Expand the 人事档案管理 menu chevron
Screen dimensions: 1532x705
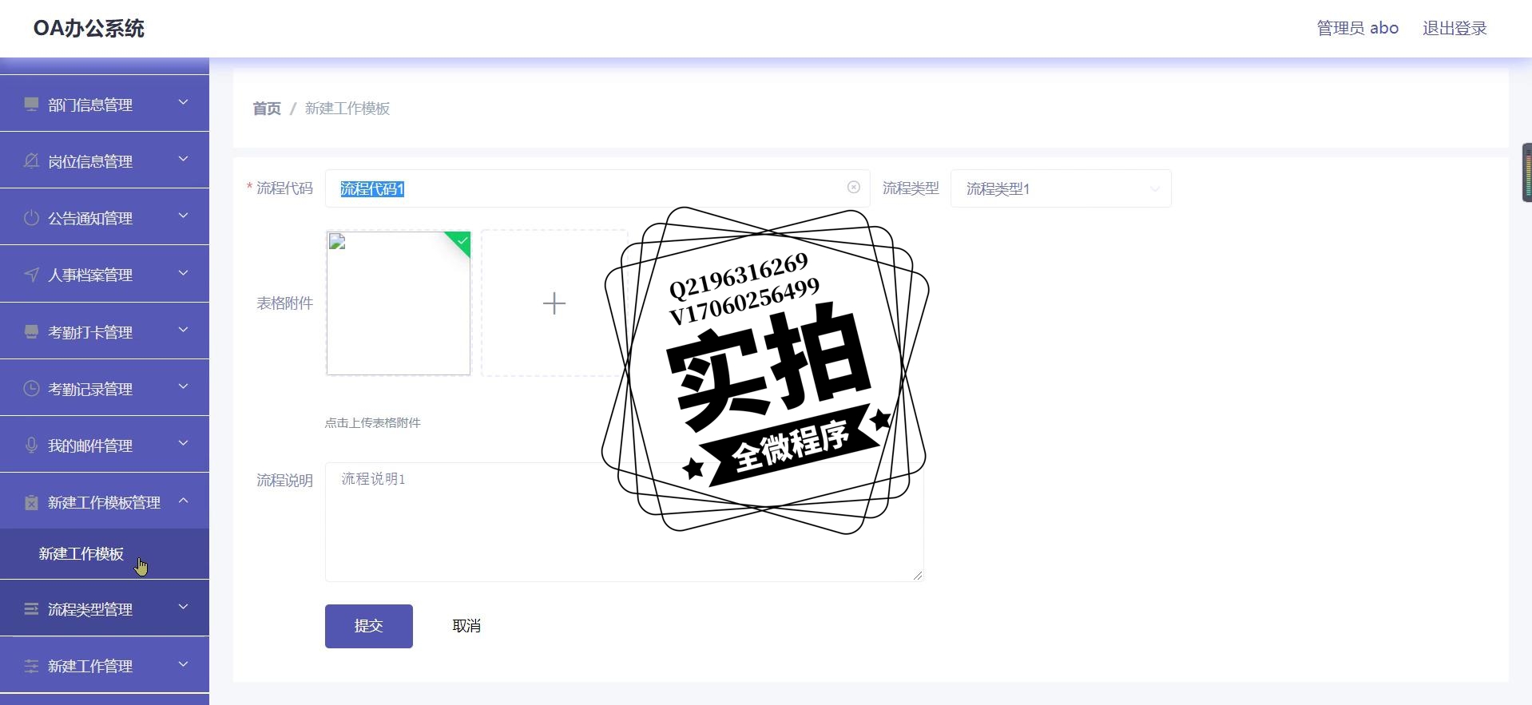click(183, 273)
